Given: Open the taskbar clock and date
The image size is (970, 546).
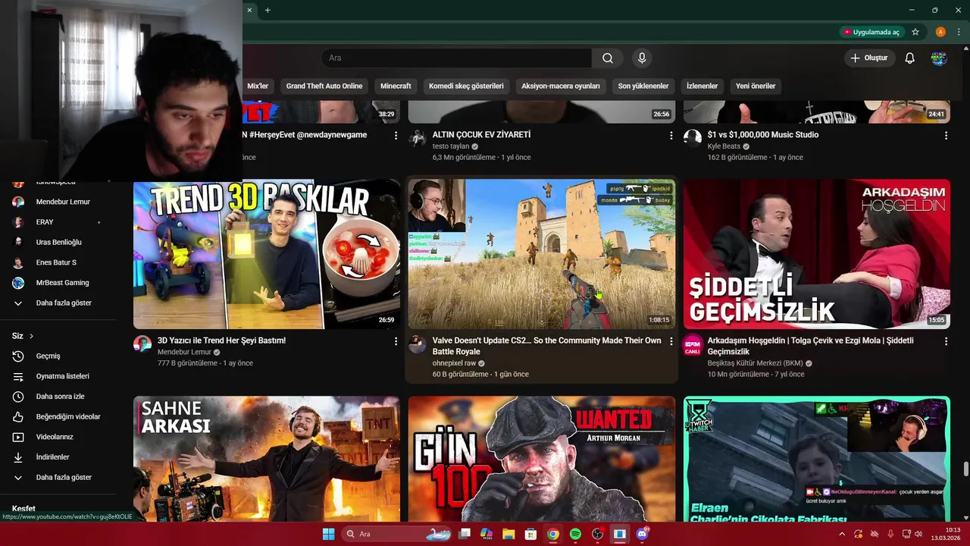Looking at the screenshot, I should 947,534.
